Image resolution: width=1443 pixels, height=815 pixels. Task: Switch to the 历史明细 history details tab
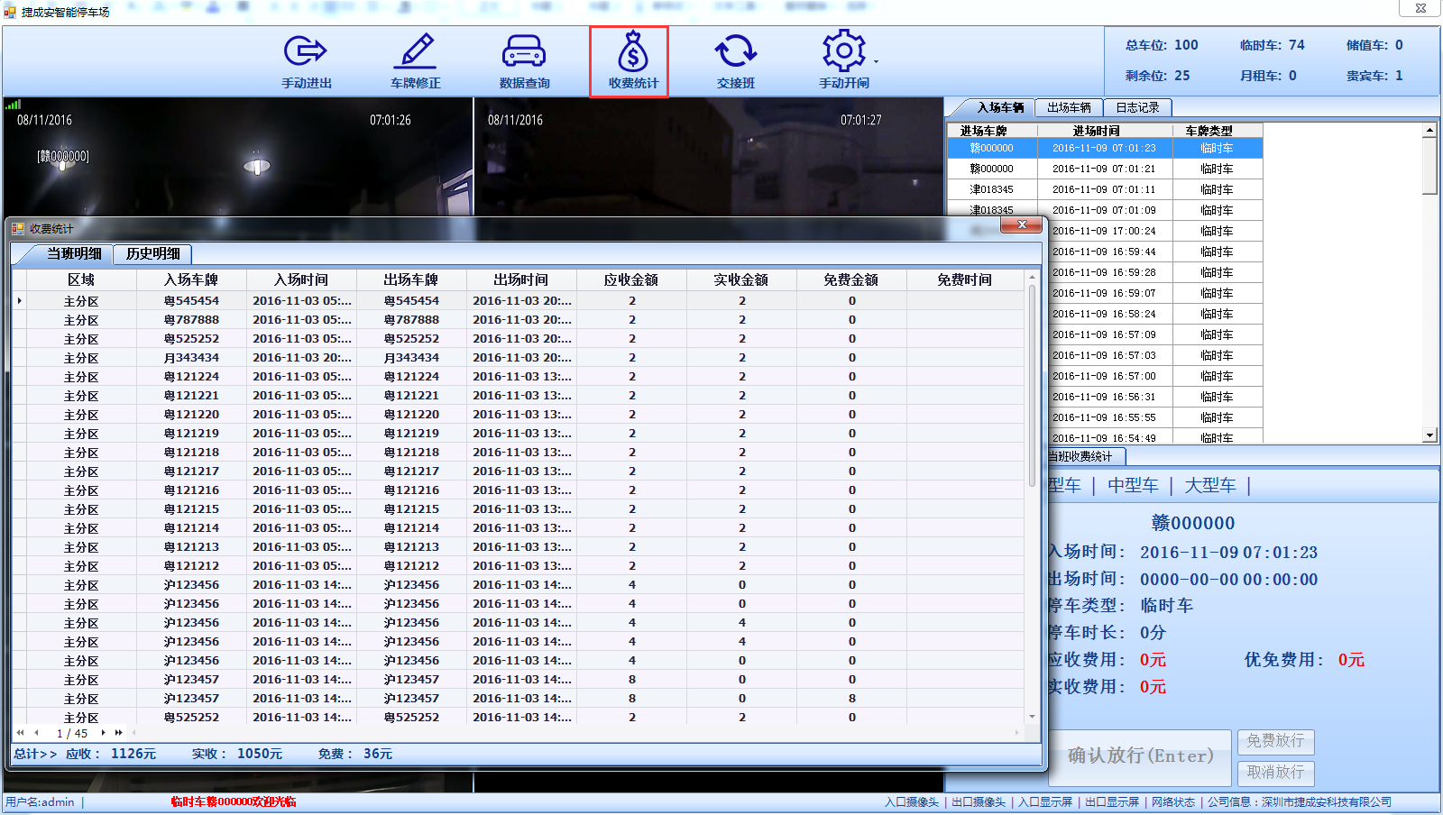(152, 253)
